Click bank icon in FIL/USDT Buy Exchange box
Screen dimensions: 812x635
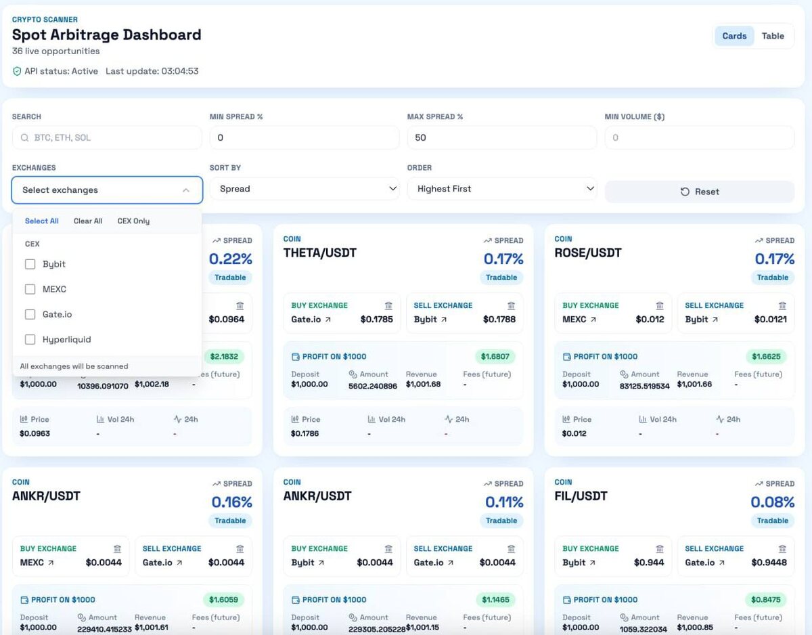660,548
